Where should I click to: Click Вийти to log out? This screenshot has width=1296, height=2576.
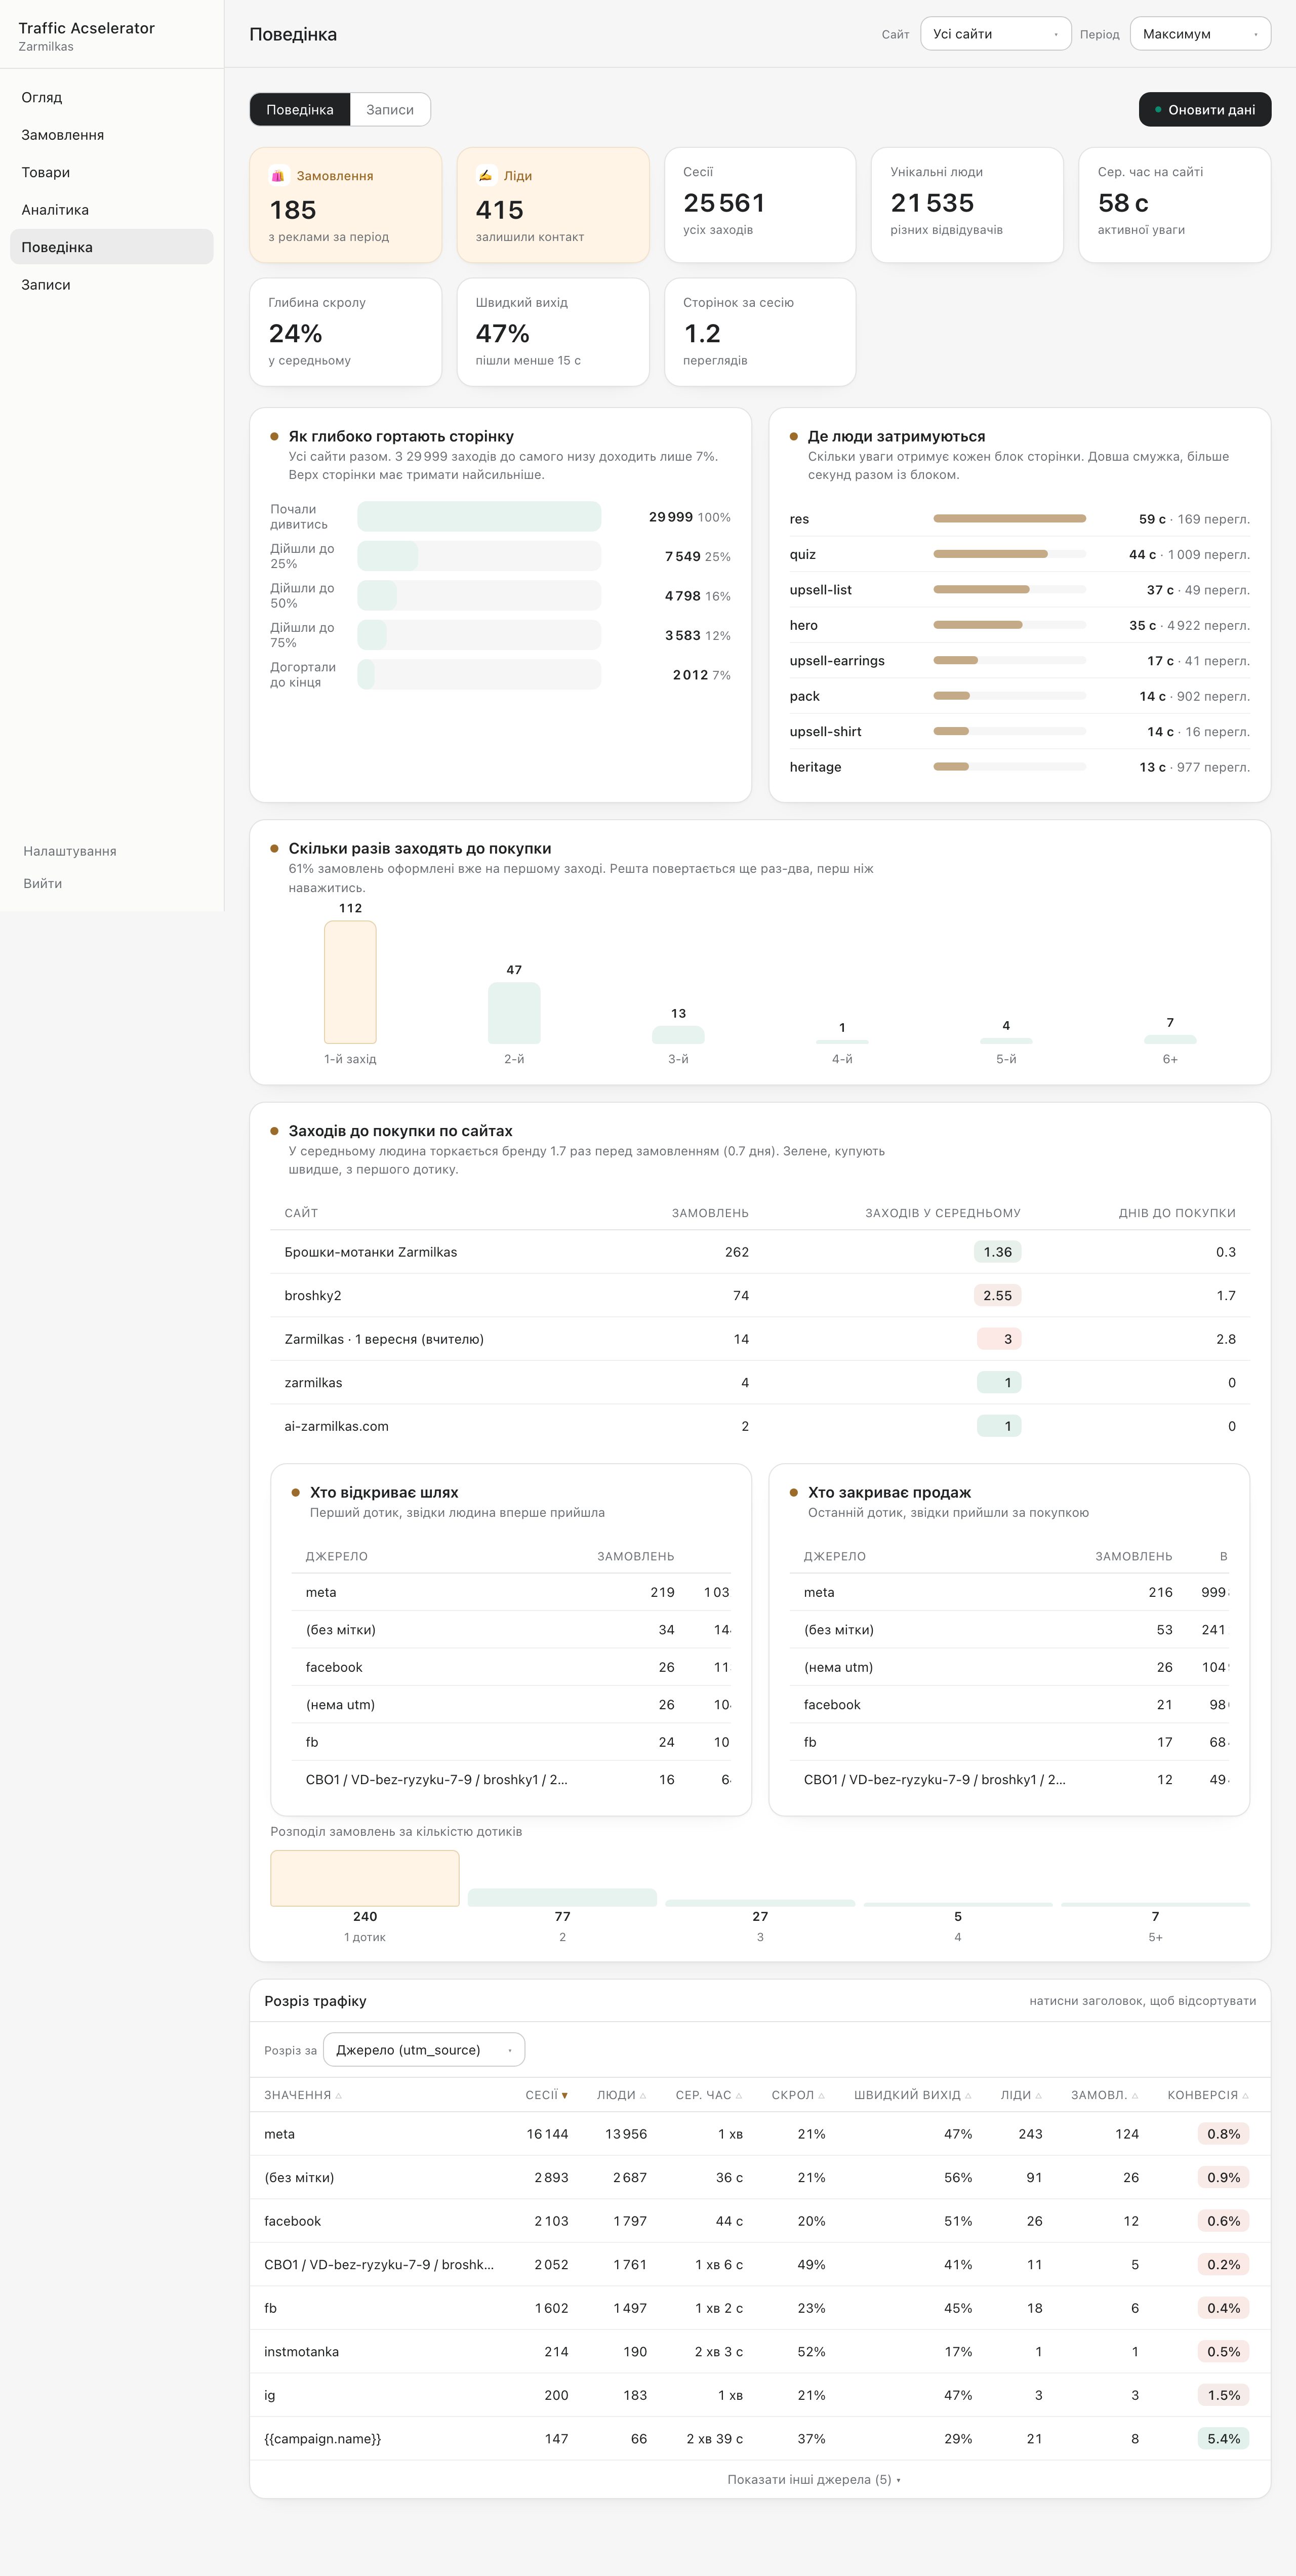coord(43,883)
